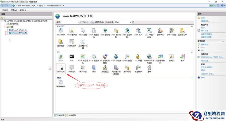Click the back arrow in the address bar
Screen dimensions: 226x121
[3, 6]
